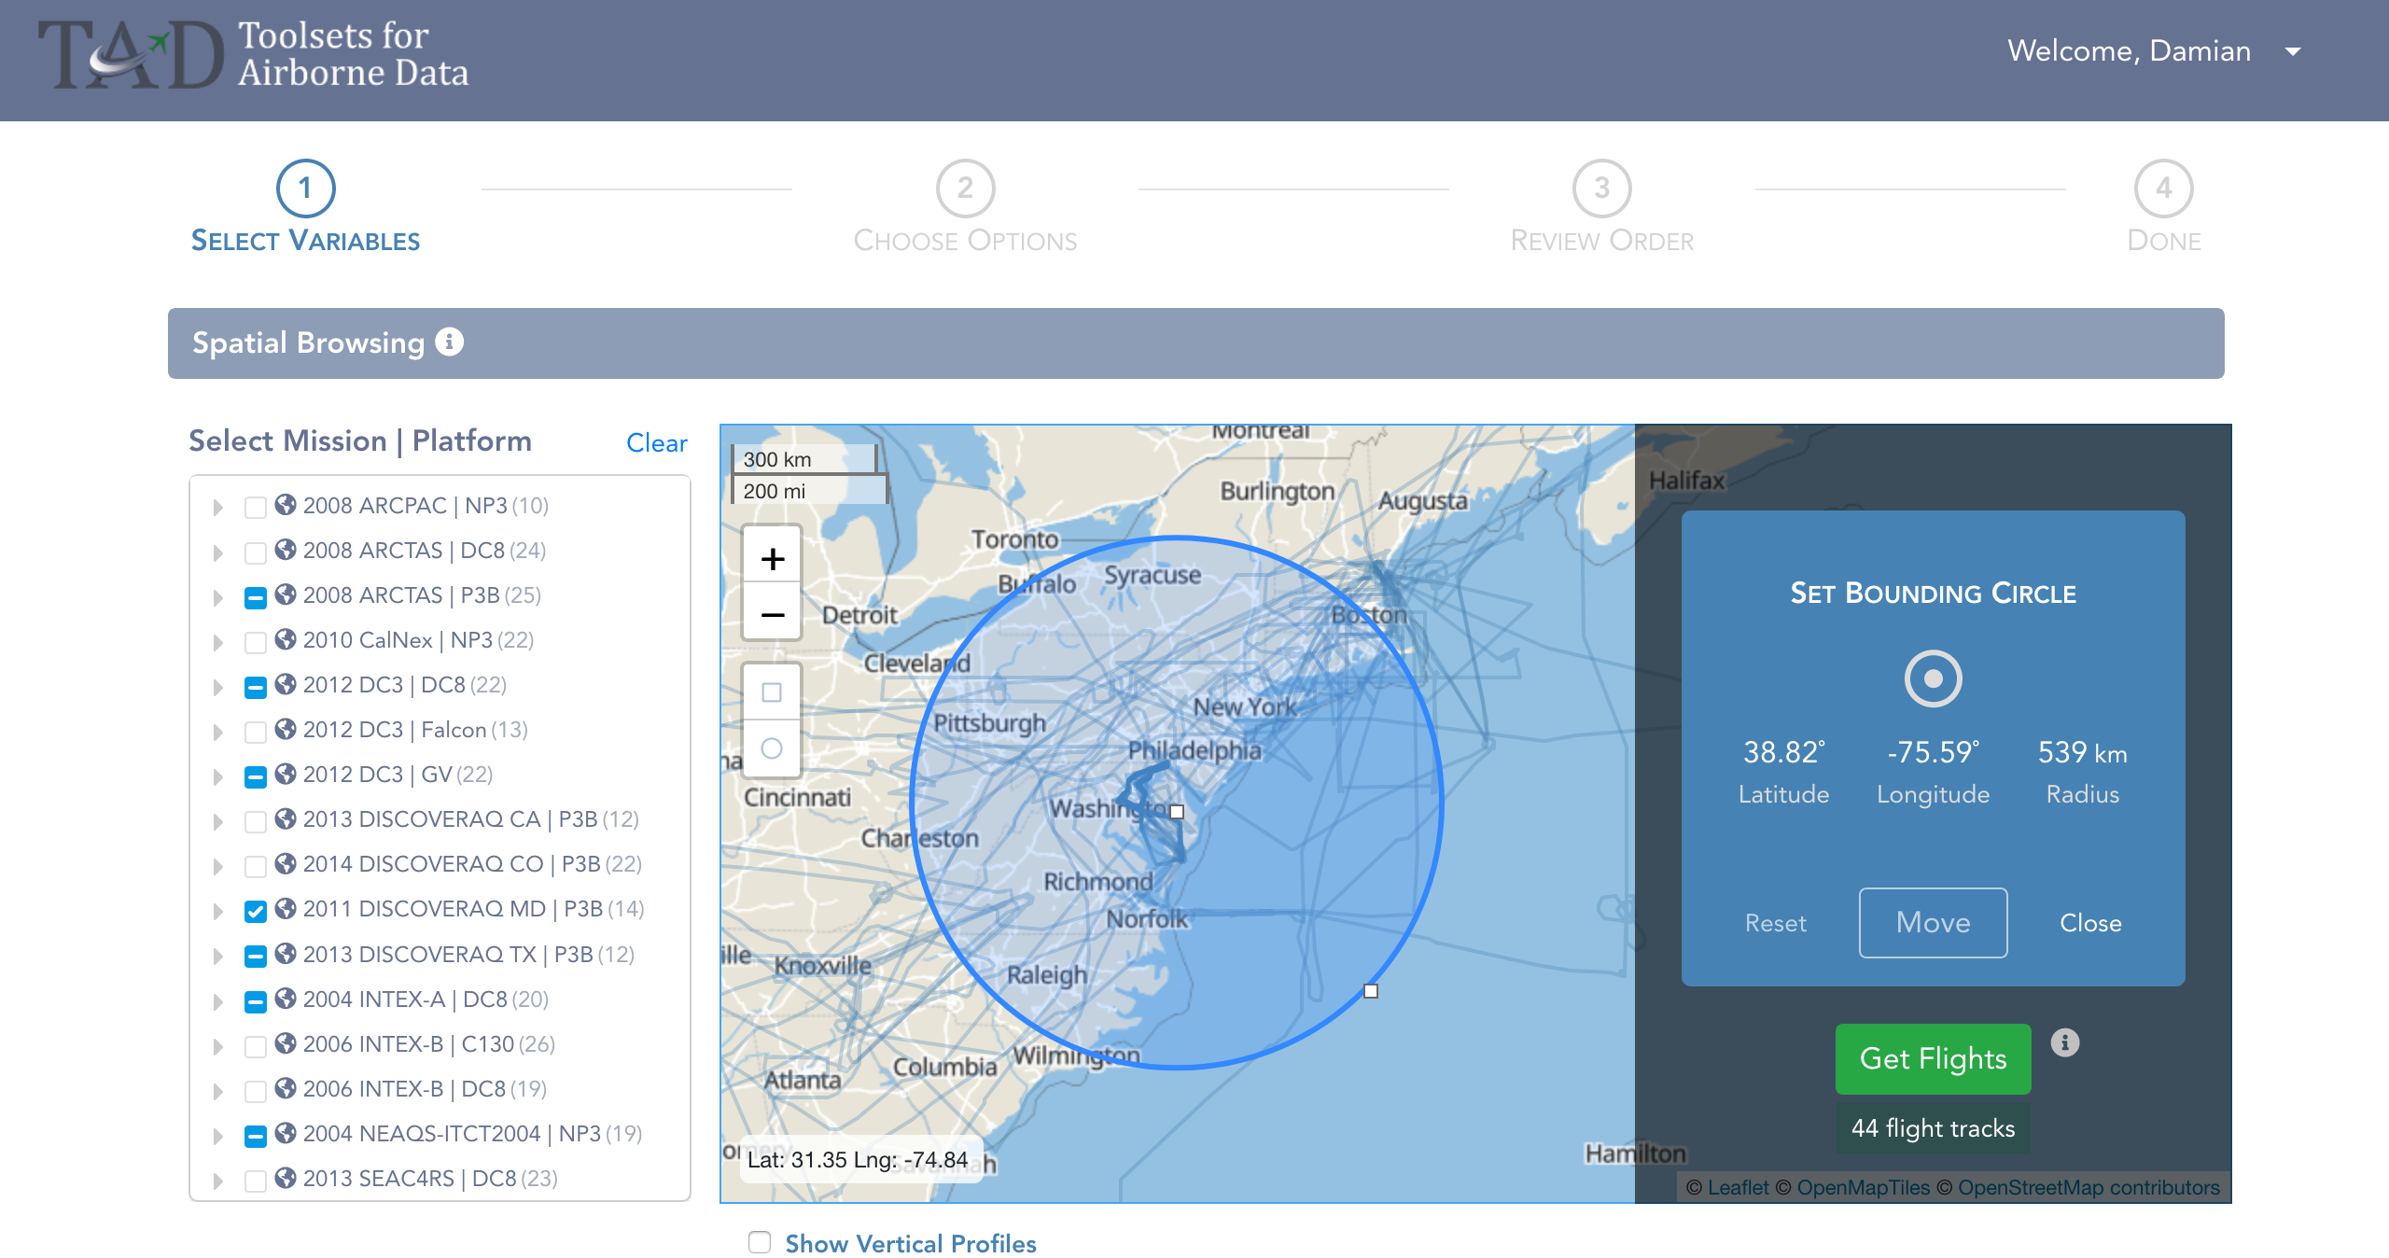This screenshot has height=1258, width=2389.
Task: Uncheck the 2011 DISCOVERAQ MD | P3B checkbox
Action: coord(256,911)
